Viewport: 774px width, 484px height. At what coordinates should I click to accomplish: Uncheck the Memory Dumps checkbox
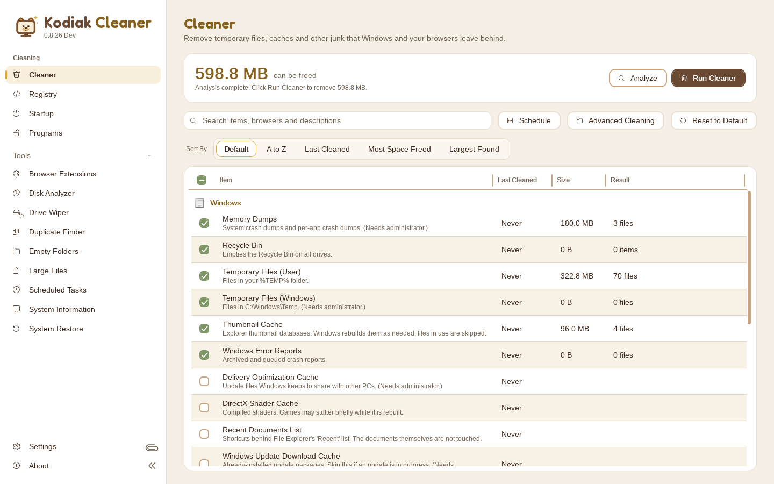(204, 223)
